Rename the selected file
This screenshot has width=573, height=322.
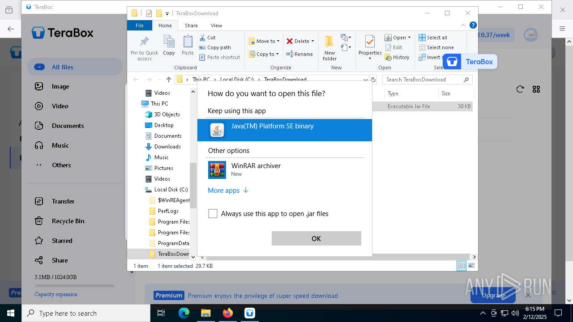click(299, 54)
